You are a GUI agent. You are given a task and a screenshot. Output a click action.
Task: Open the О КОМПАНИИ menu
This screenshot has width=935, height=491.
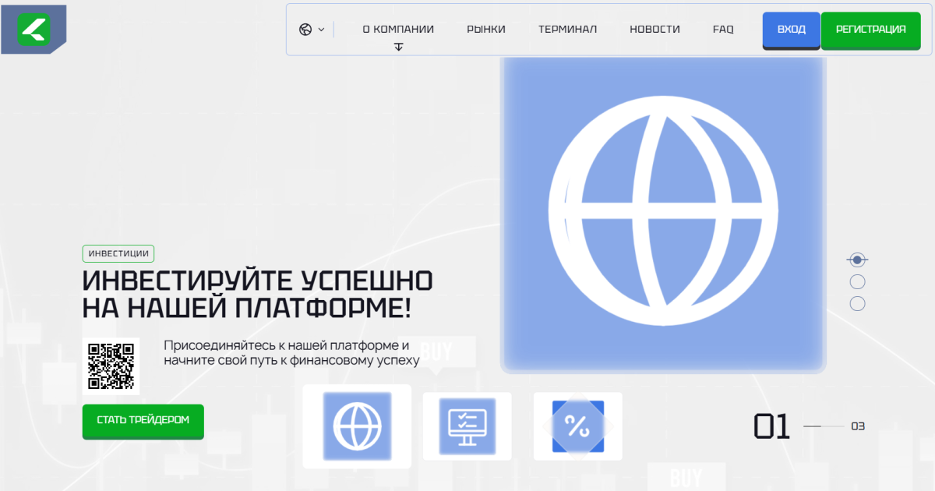(x=398, y=29)
